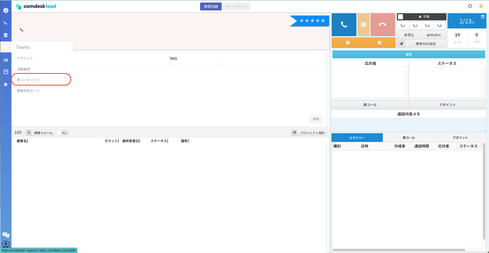Open the プロジェクト選択 list
This screenshot has height=253, width=489.
pos(309,133)
